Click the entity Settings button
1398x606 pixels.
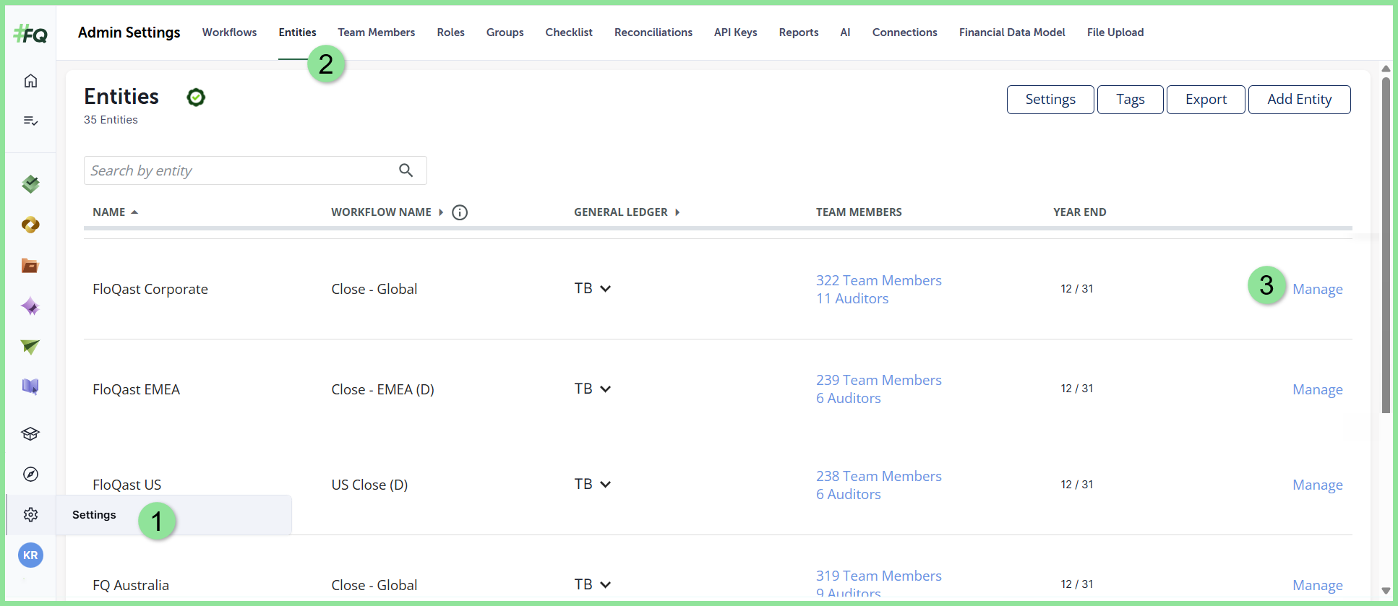[1050, 100]
